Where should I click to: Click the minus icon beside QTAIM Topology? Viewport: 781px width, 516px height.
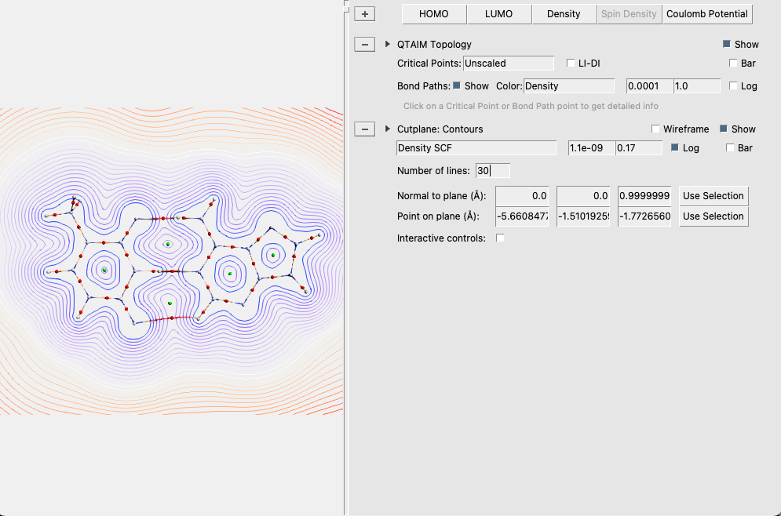point(364,44)
